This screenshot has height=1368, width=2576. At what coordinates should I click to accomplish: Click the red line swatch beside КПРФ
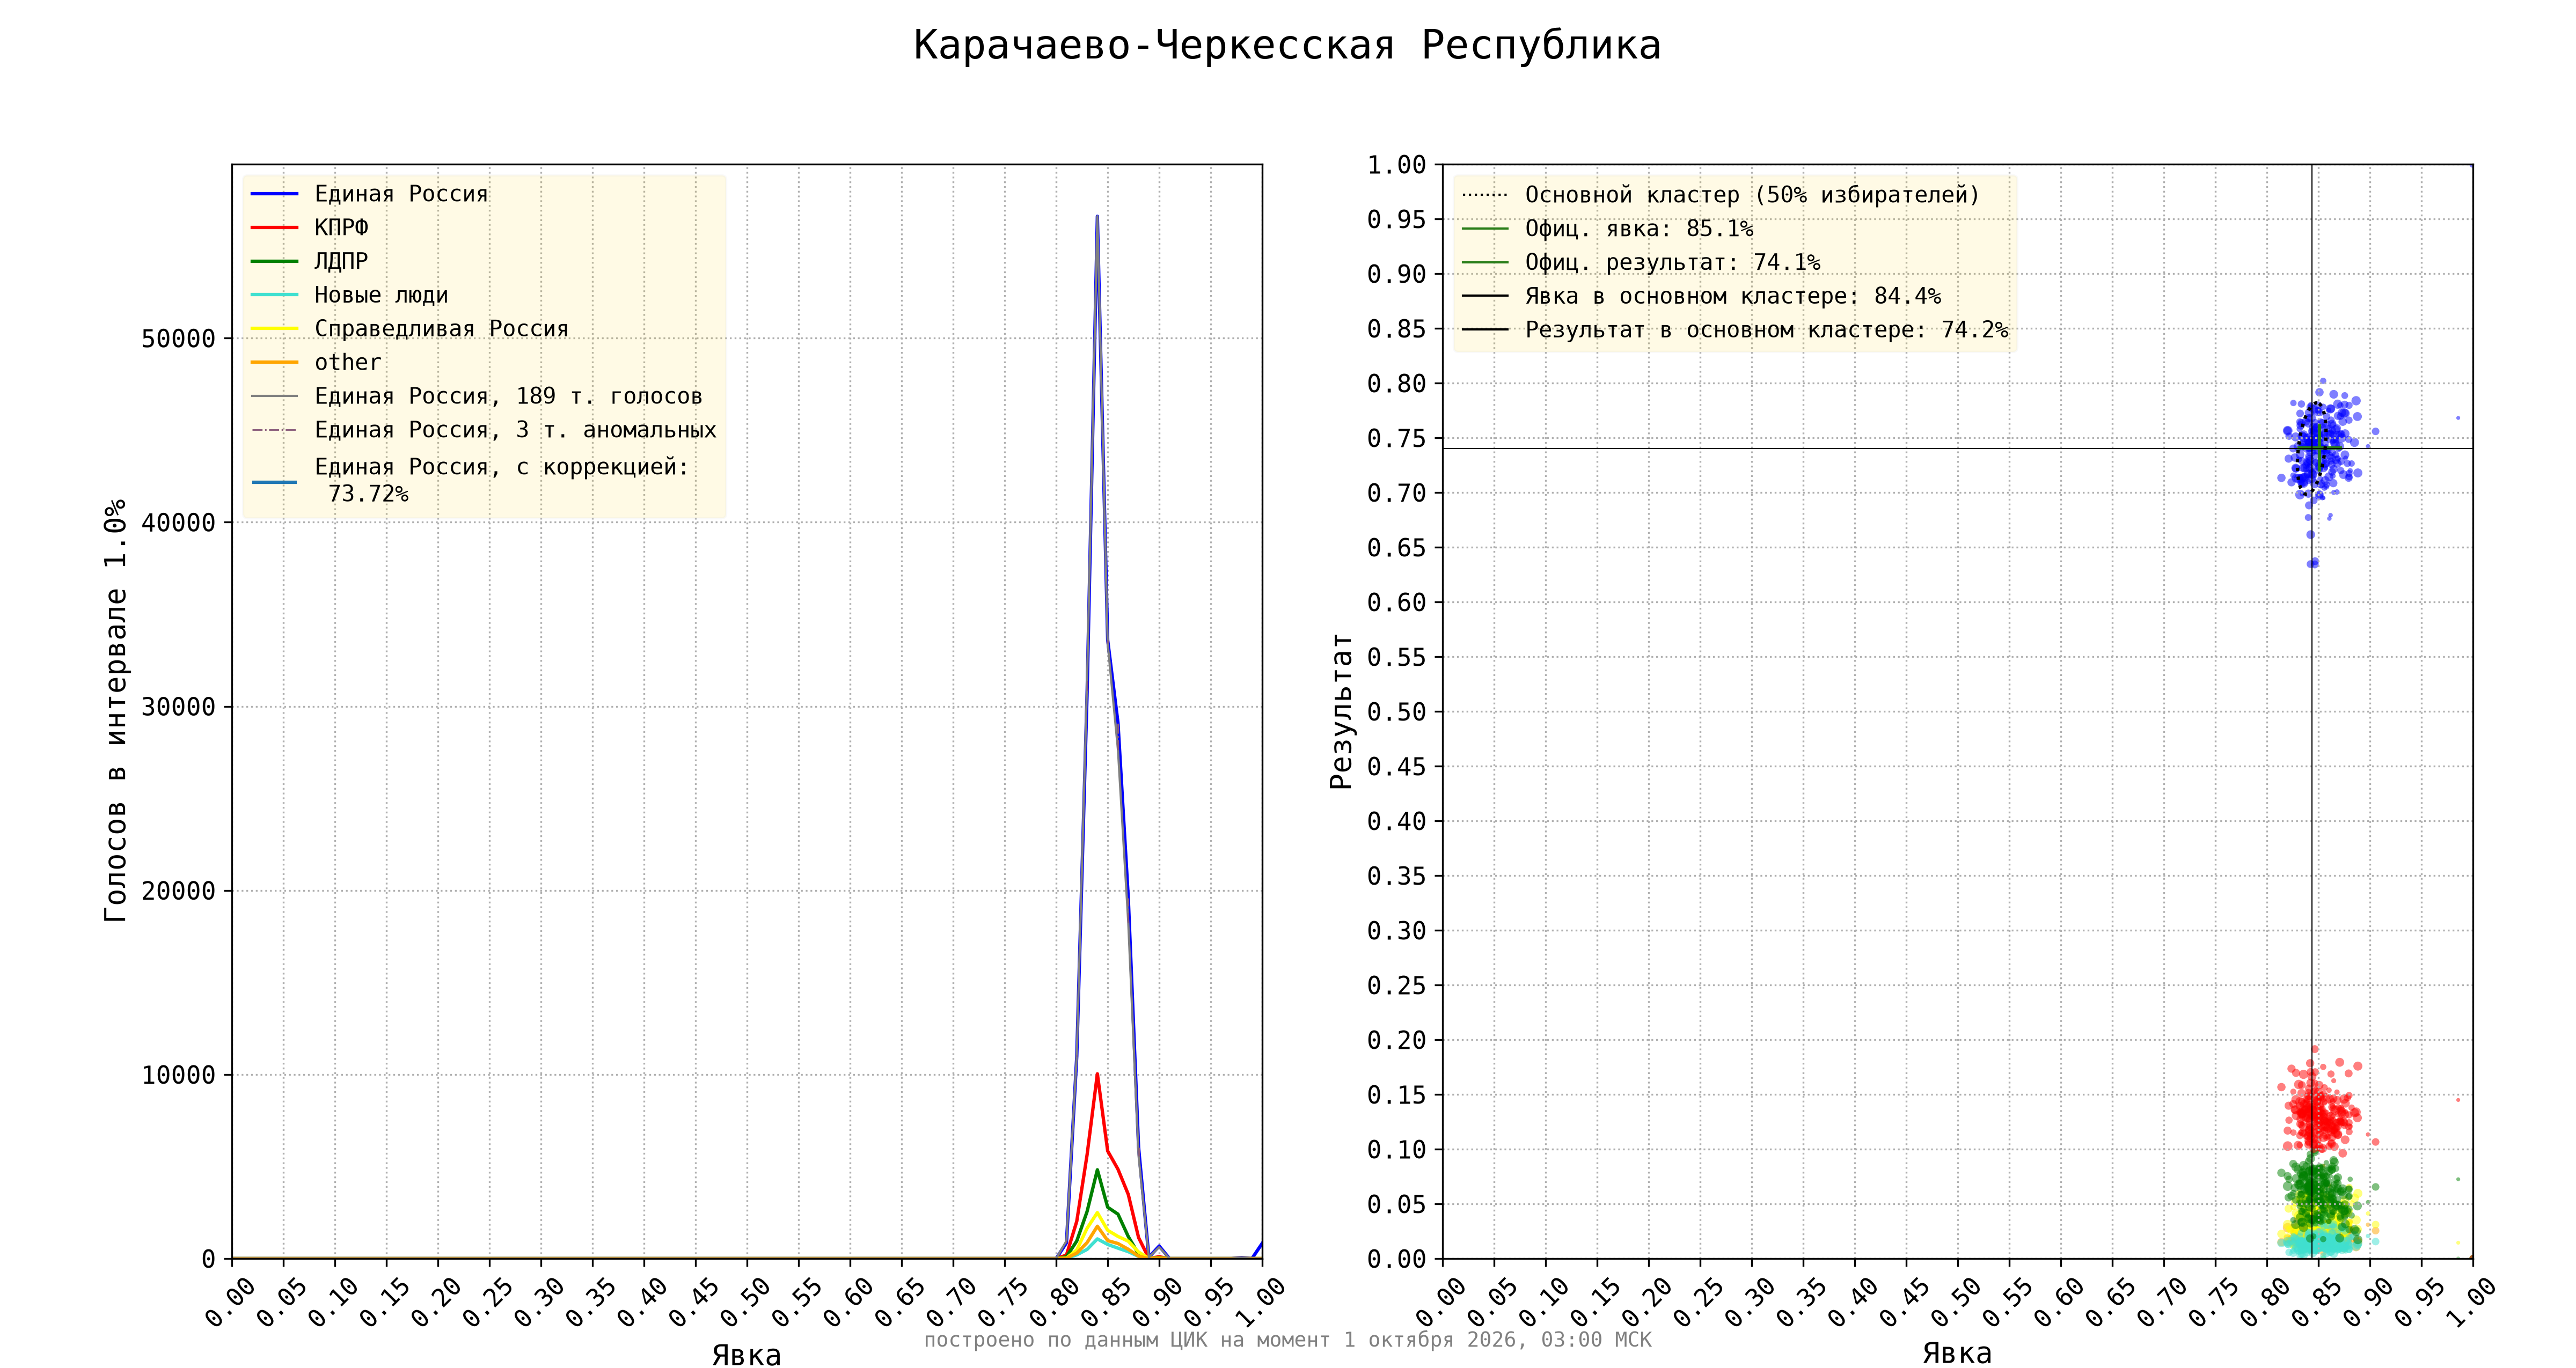pos(274,227)
